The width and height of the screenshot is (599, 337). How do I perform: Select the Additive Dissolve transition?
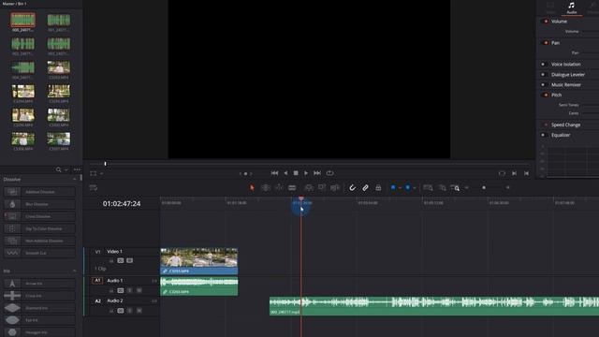point(39,192)
